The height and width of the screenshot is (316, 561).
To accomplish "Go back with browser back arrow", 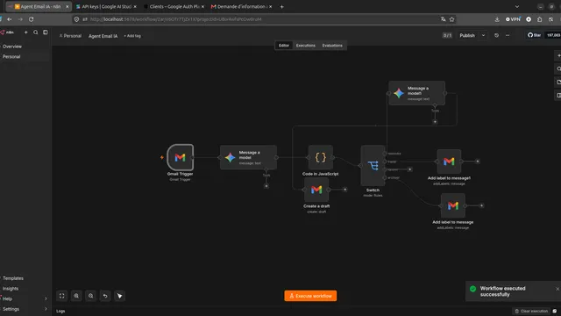I will coord(10,19).
